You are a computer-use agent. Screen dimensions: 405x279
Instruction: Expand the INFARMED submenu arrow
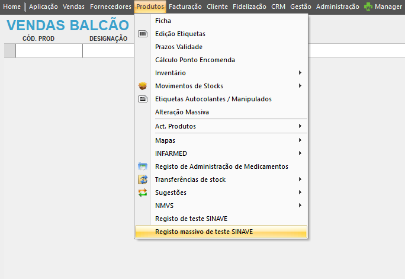pyautogui.click(x=300, y=153)
